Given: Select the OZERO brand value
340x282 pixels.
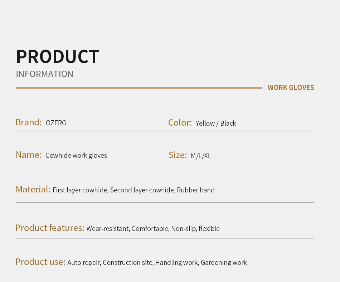Looking at the screenshot, I should tap(56, 123).
